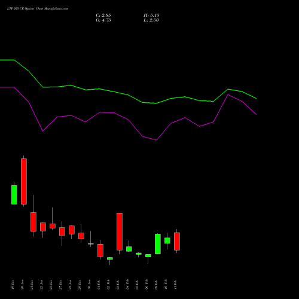Select the 30 Jan date label
The width and height of the screenshot is (299, 299).
tap(90, 285)
